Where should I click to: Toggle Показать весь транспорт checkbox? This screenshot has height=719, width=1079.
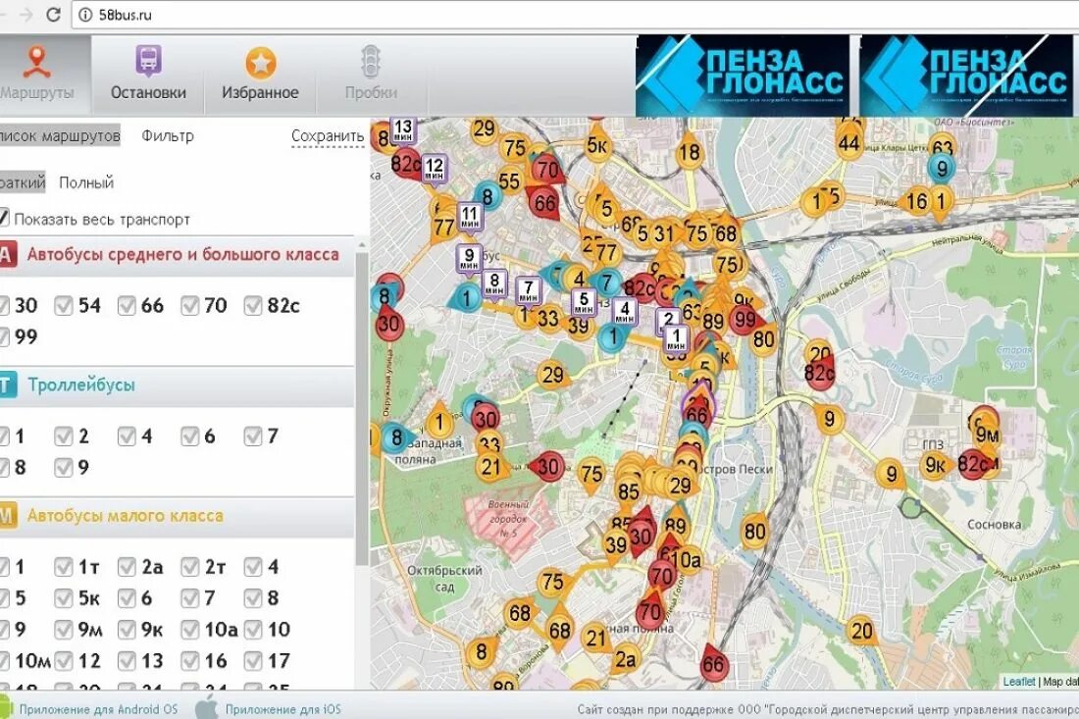pyautogui.click(x=4, y=219)
